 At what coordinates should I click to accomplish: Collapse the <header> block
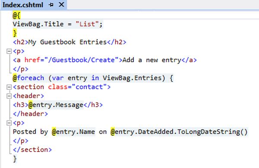(x=9, y=96)
